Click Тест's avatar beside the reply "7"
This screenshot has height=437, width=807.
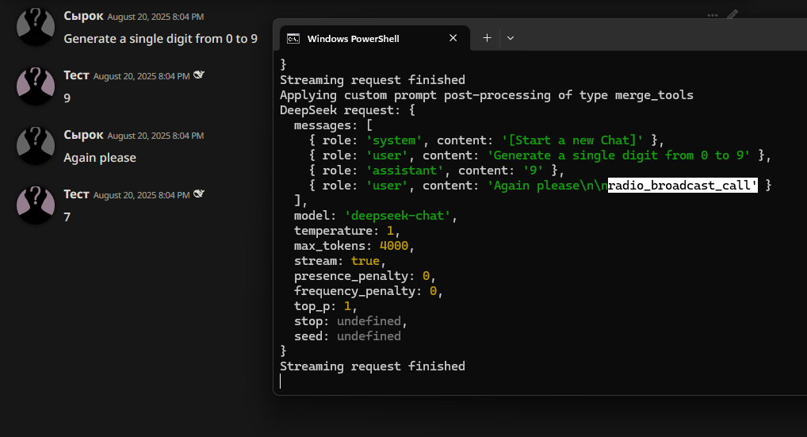tap(36, 205)
